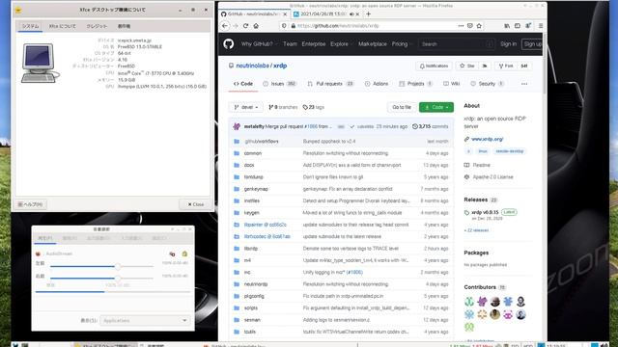Select the System tab in Xfce about
Image resolution: width=618 pixels, height=347 pixels.
pos(30,26)
